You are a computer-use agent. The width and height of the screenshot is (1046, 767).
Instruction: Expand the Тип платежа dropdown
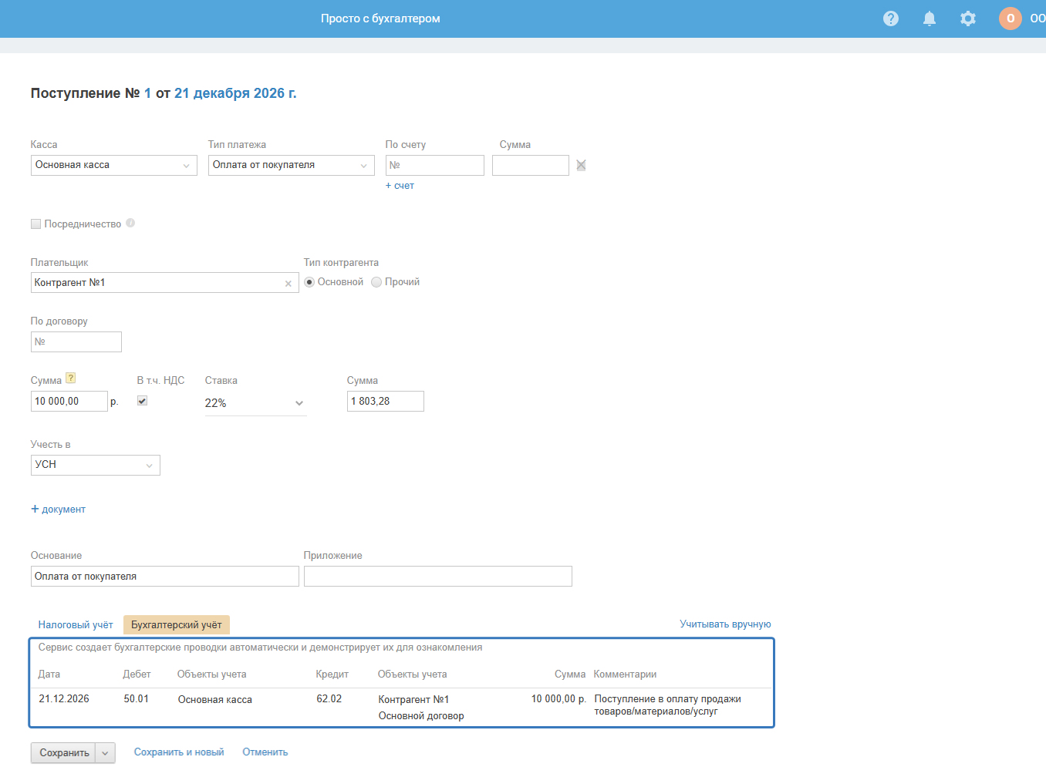291,165
